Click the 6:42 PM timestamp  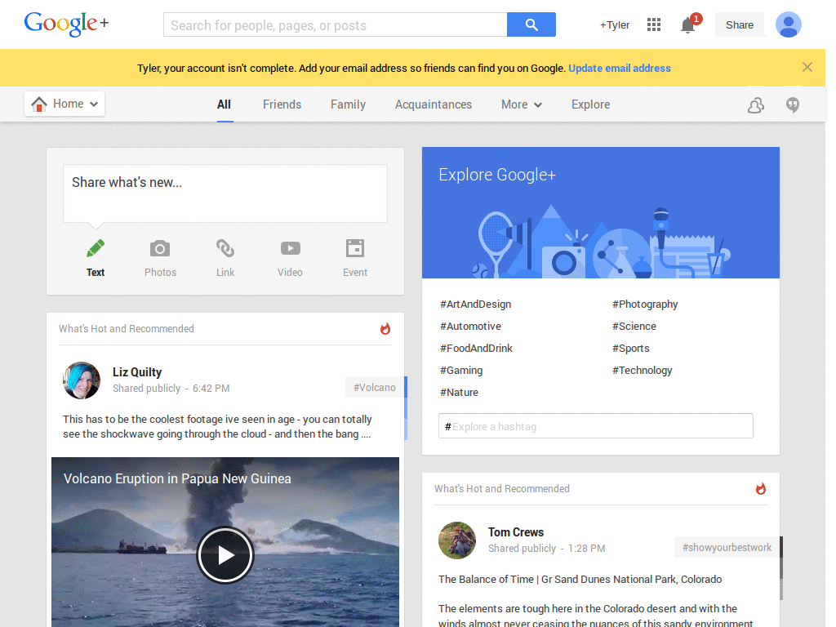[211, 388]
